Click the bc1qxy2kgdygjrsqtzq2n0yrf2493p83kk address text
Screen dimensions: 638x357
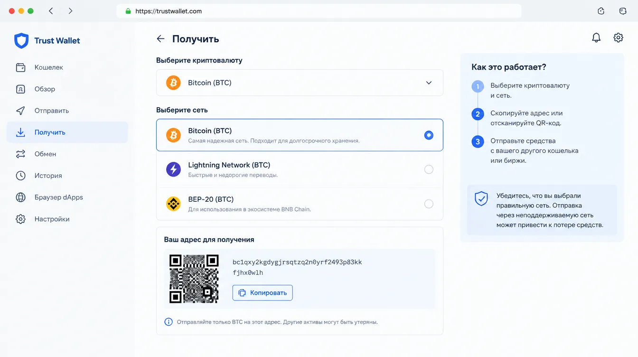click(297, 267)
